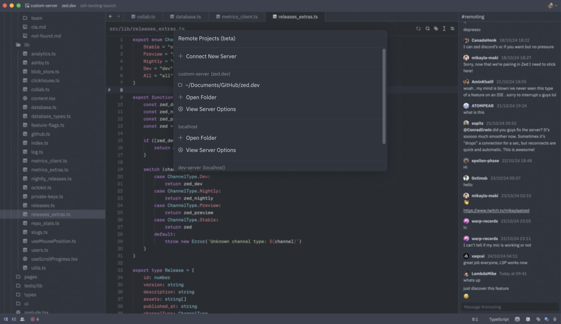Click the inline assist sparkle icon in editor toolbar
The image size is (561, 324).
point(436,29)
